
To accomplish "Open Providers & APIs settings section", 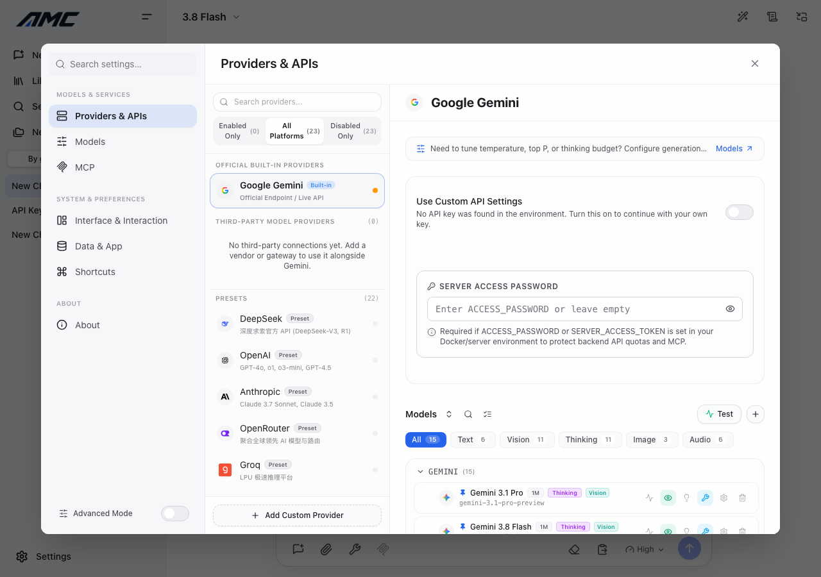I will click(123, 116).
